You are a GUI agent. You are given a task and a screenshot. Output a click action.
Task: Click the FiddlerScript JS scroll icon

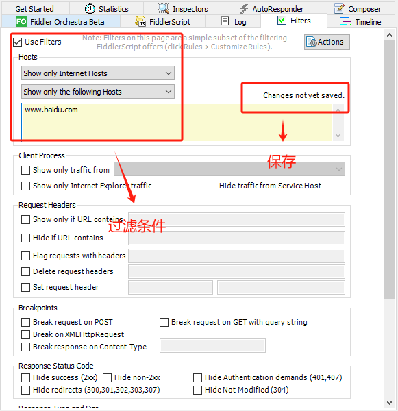pos(140,21)
